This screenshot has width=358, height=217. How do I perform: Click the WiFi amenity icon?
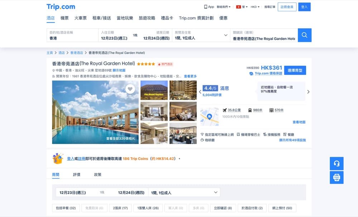click(202, 134)
